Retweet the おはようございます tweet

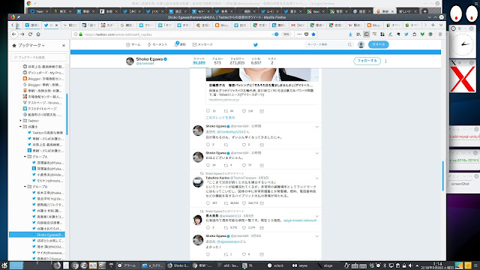click(226, 165)
